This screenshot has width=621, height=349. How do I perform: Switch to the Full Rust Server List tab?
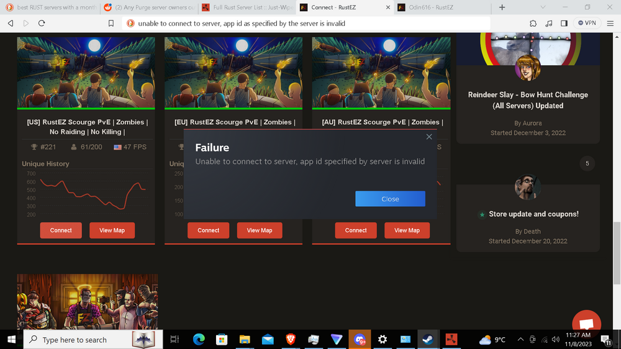coord(245,7)
